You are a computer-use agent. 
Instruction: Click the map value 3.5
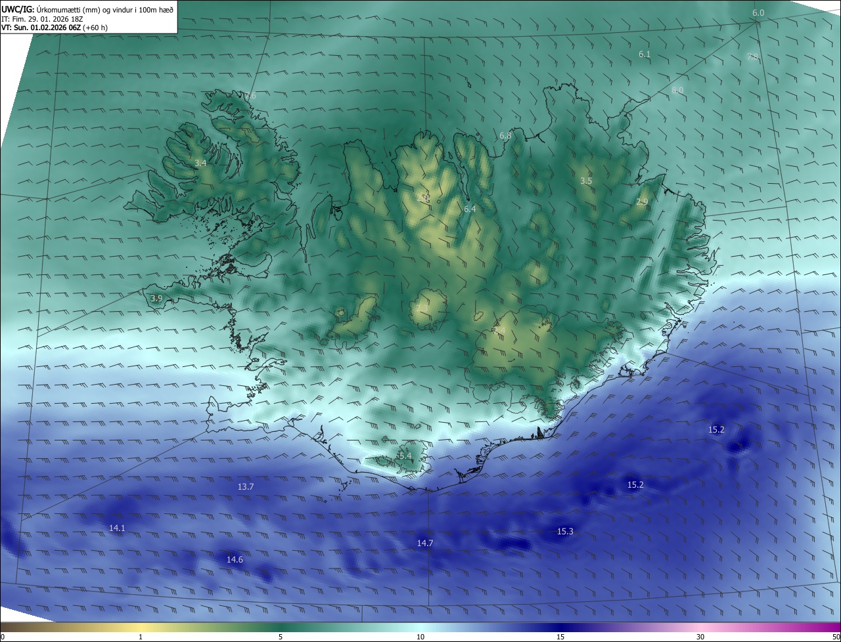586,181
